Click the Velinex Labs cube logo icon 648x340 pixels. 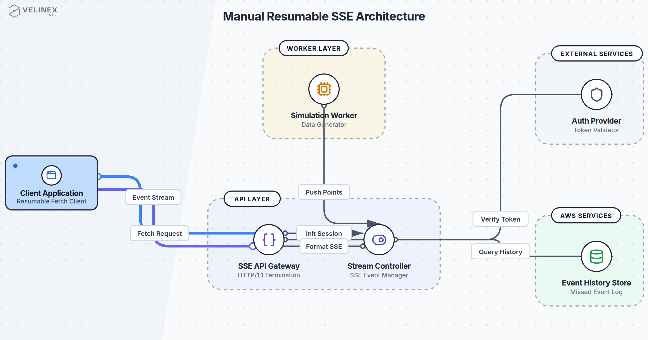tap(14, 11)
